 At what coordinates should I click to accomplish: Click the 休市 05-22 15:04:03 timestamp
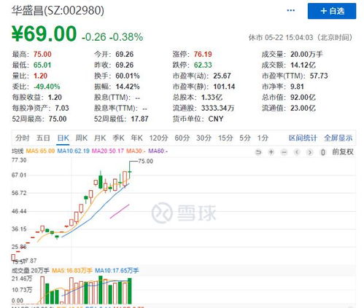[x=301, y=37]
